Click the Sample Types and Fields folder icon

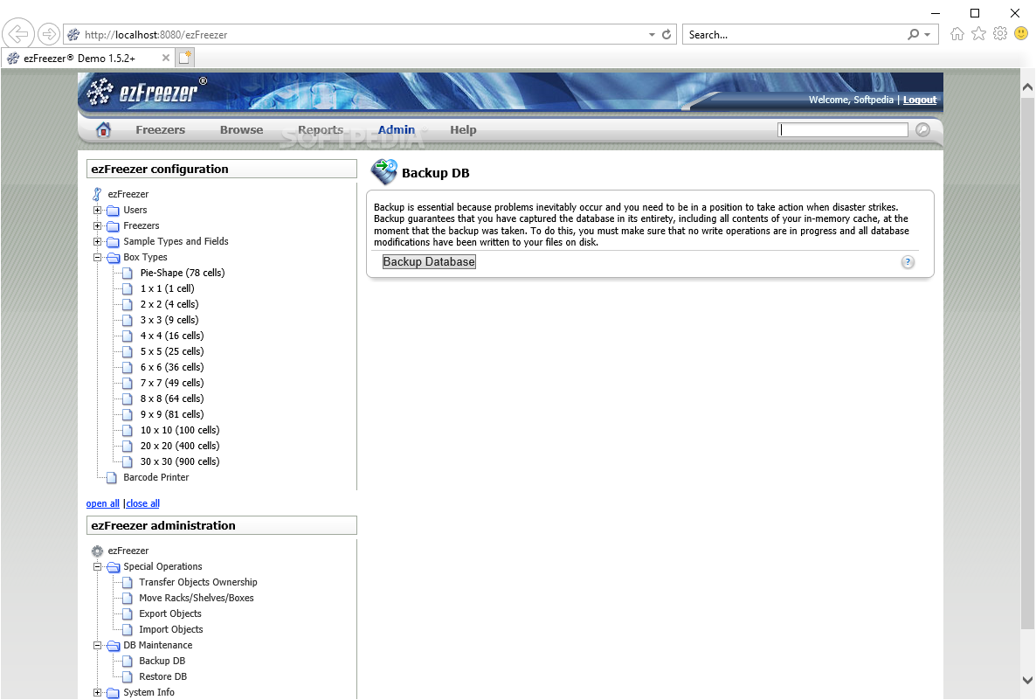tap(113, 242)
